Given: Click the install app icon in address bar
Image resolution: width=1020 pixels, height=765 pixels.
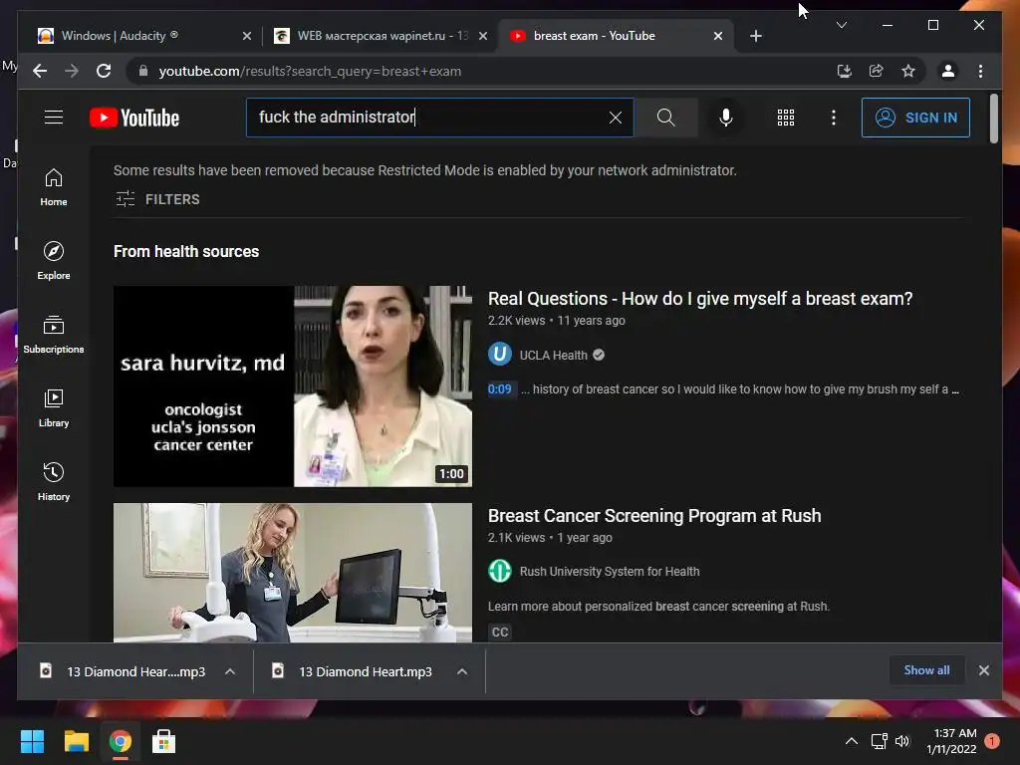Looking at the screenshot, I should coord(845,71).
